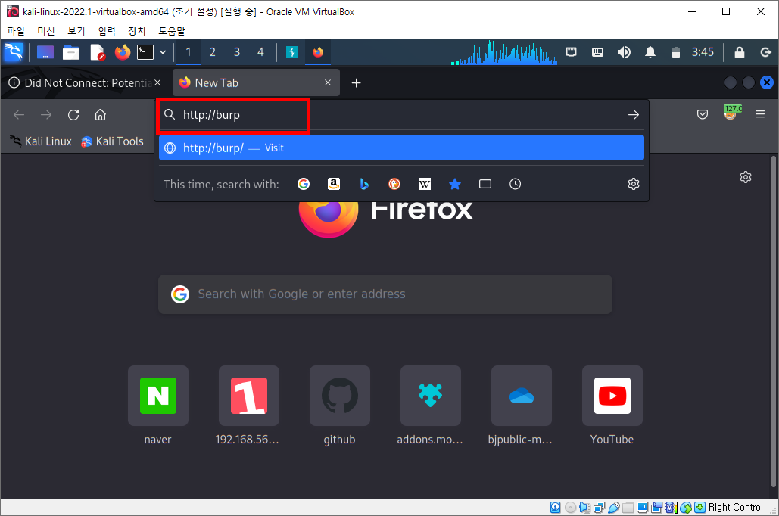Launch Firefox from Kali panel launcher
Screen dimensions: 779x516
pyautogui.click(x=122, y=52)
